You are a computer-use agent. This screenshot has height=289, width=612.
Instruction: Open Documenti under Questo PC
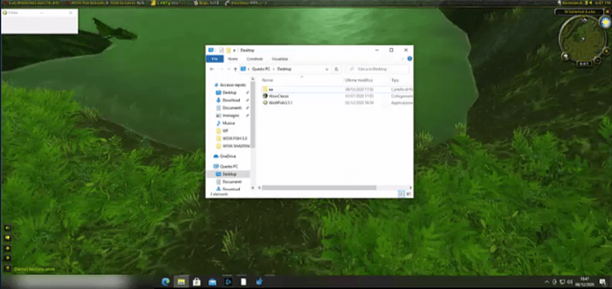[232, 182]
